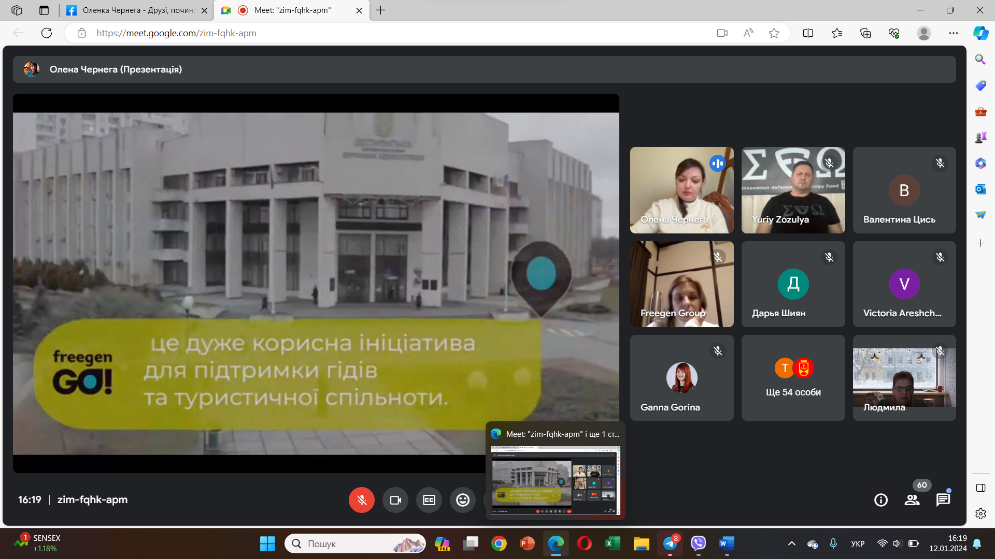View site information lock icon

(x=81, y=33)
